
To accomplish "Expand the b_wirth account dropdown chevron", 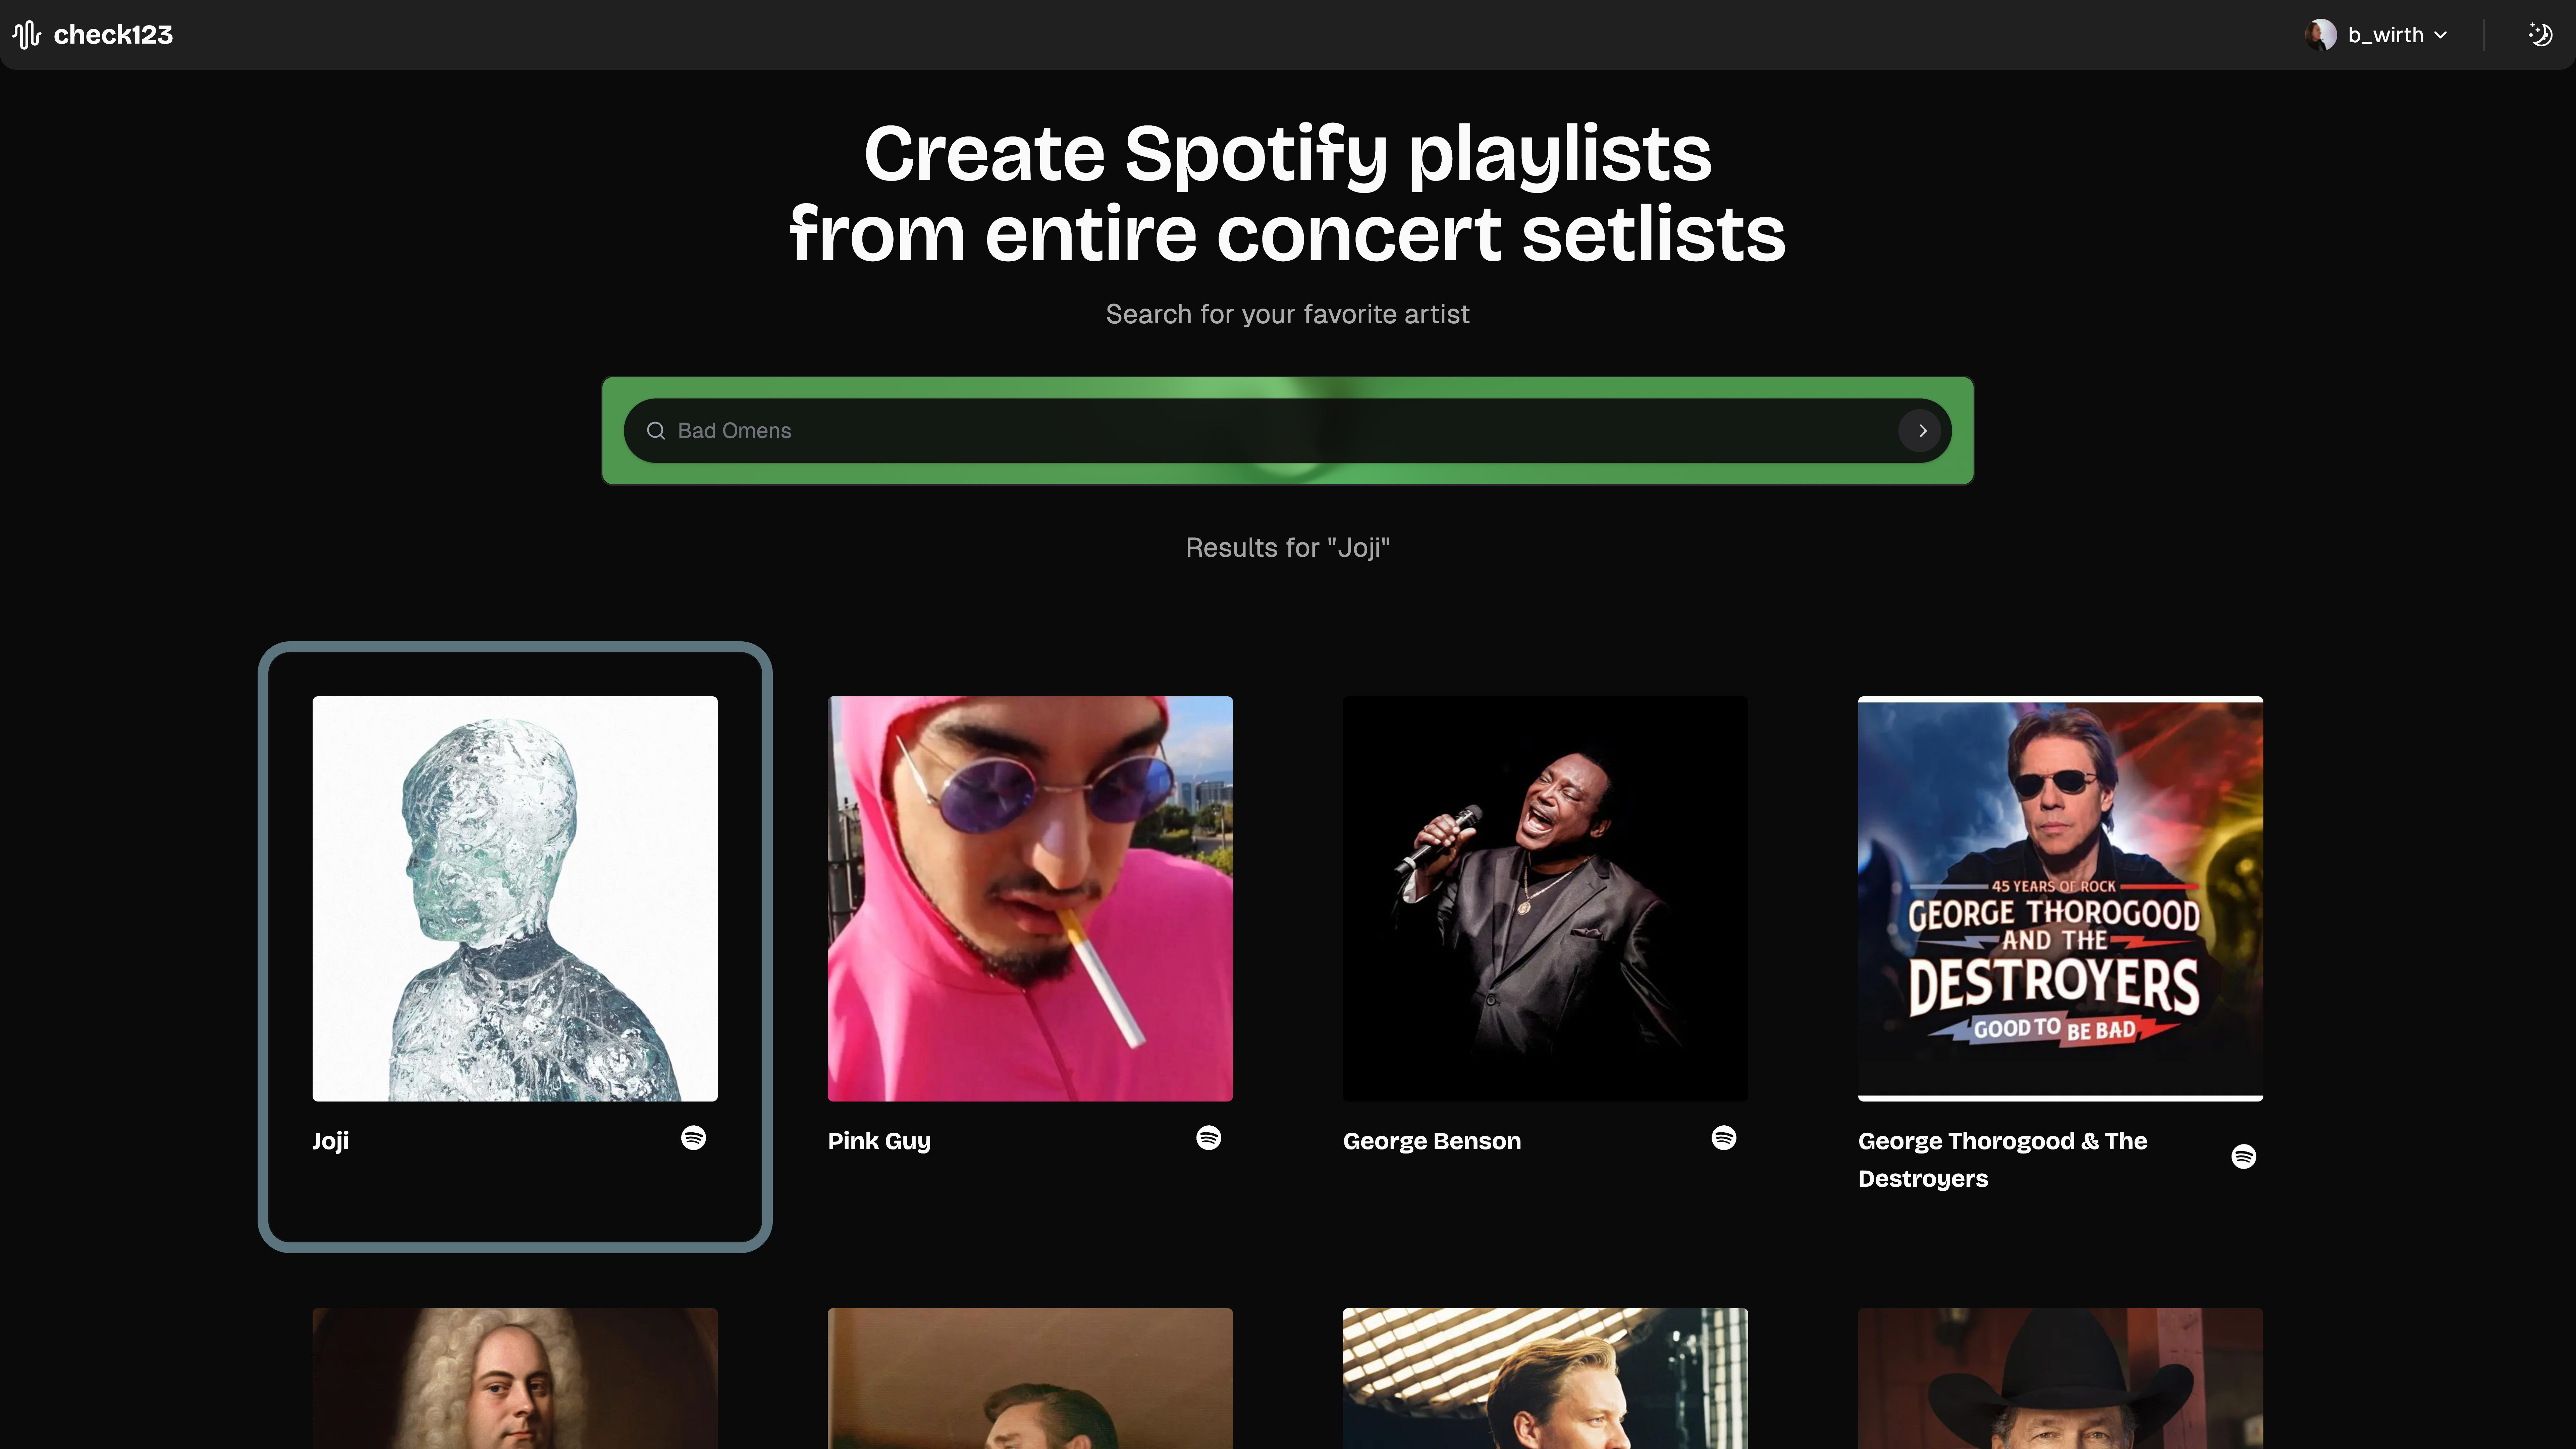I will point(2440,35).
